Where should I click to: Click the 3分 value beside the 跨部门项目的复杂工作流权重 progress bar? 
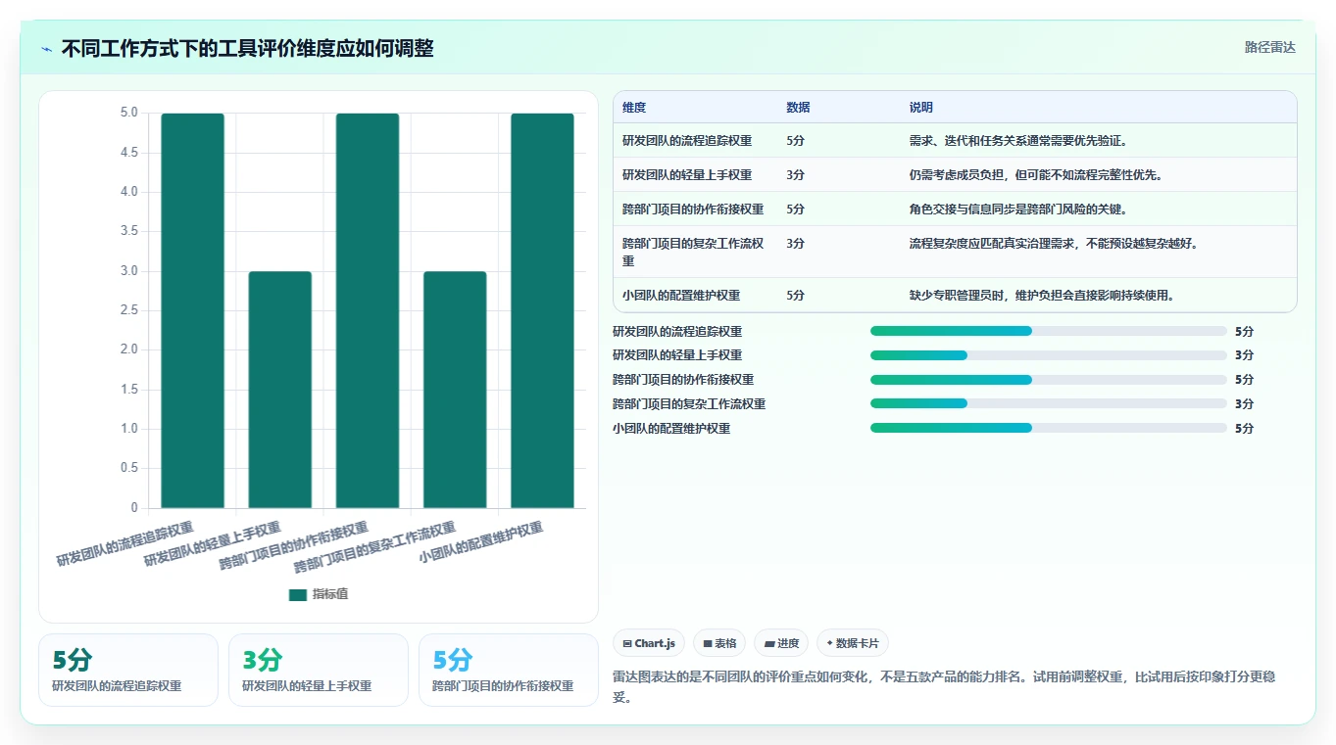click(1244, 403)
